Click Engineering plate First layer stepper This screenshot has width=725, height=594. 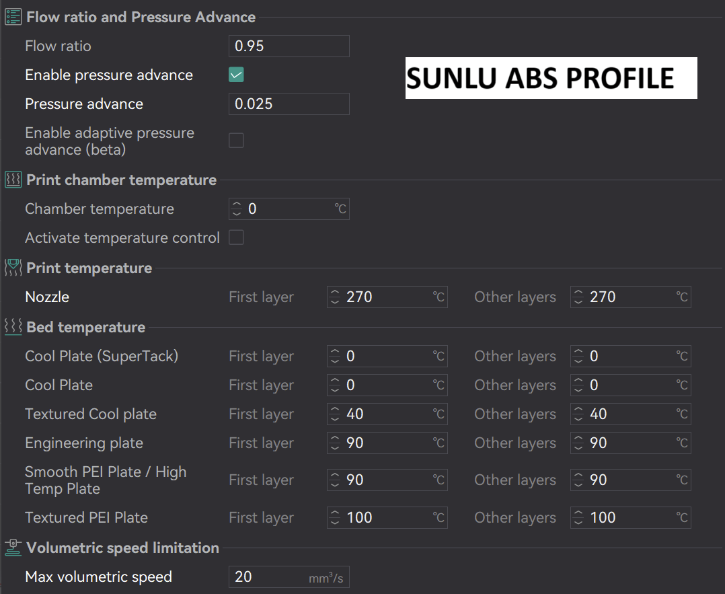335,443
